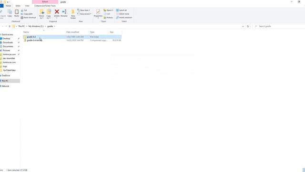Go up one folder level with up arrow
The image size is (305, 172).
coord(10,26)
